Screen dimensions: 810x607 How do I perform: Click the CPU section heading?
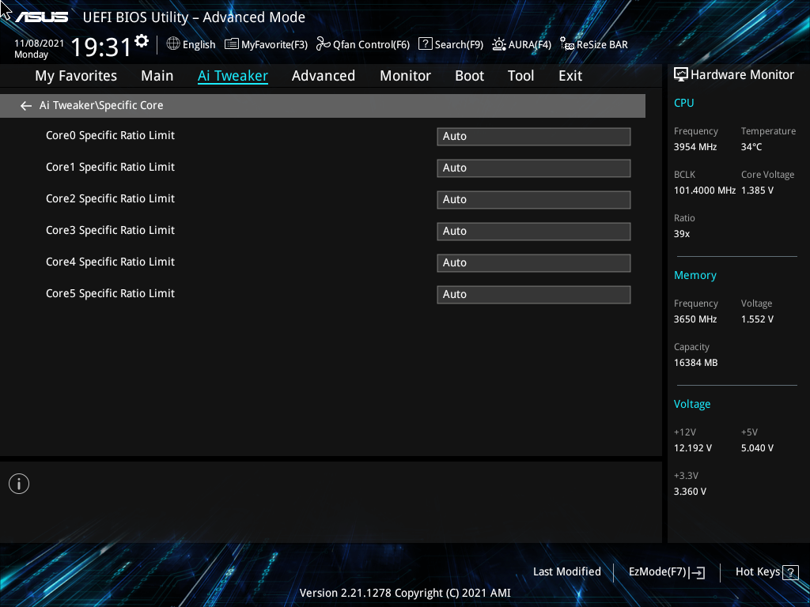(684, 103)
